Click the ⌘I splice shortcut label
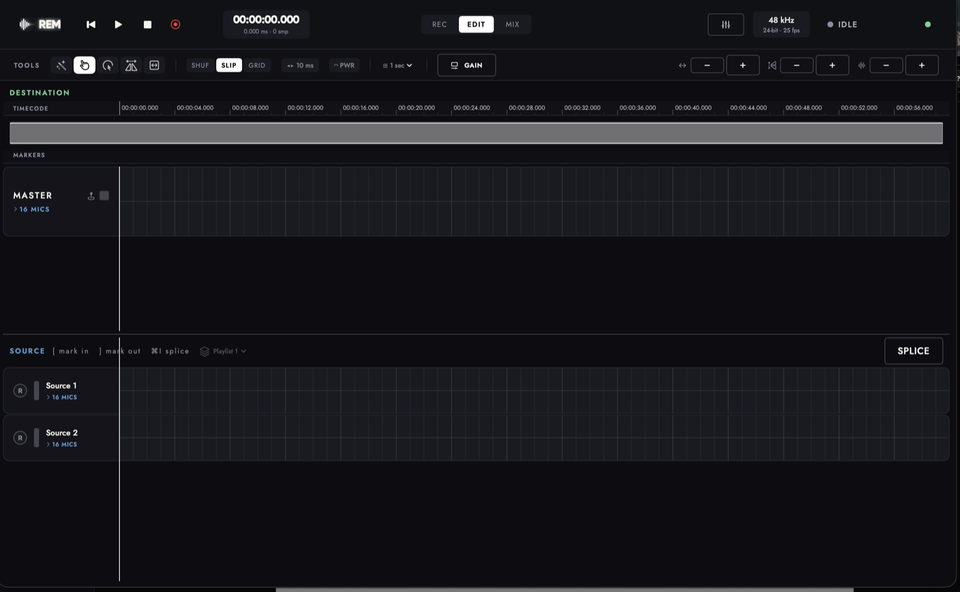Screen dimensions: 960x592 click(x=170, y=351)
